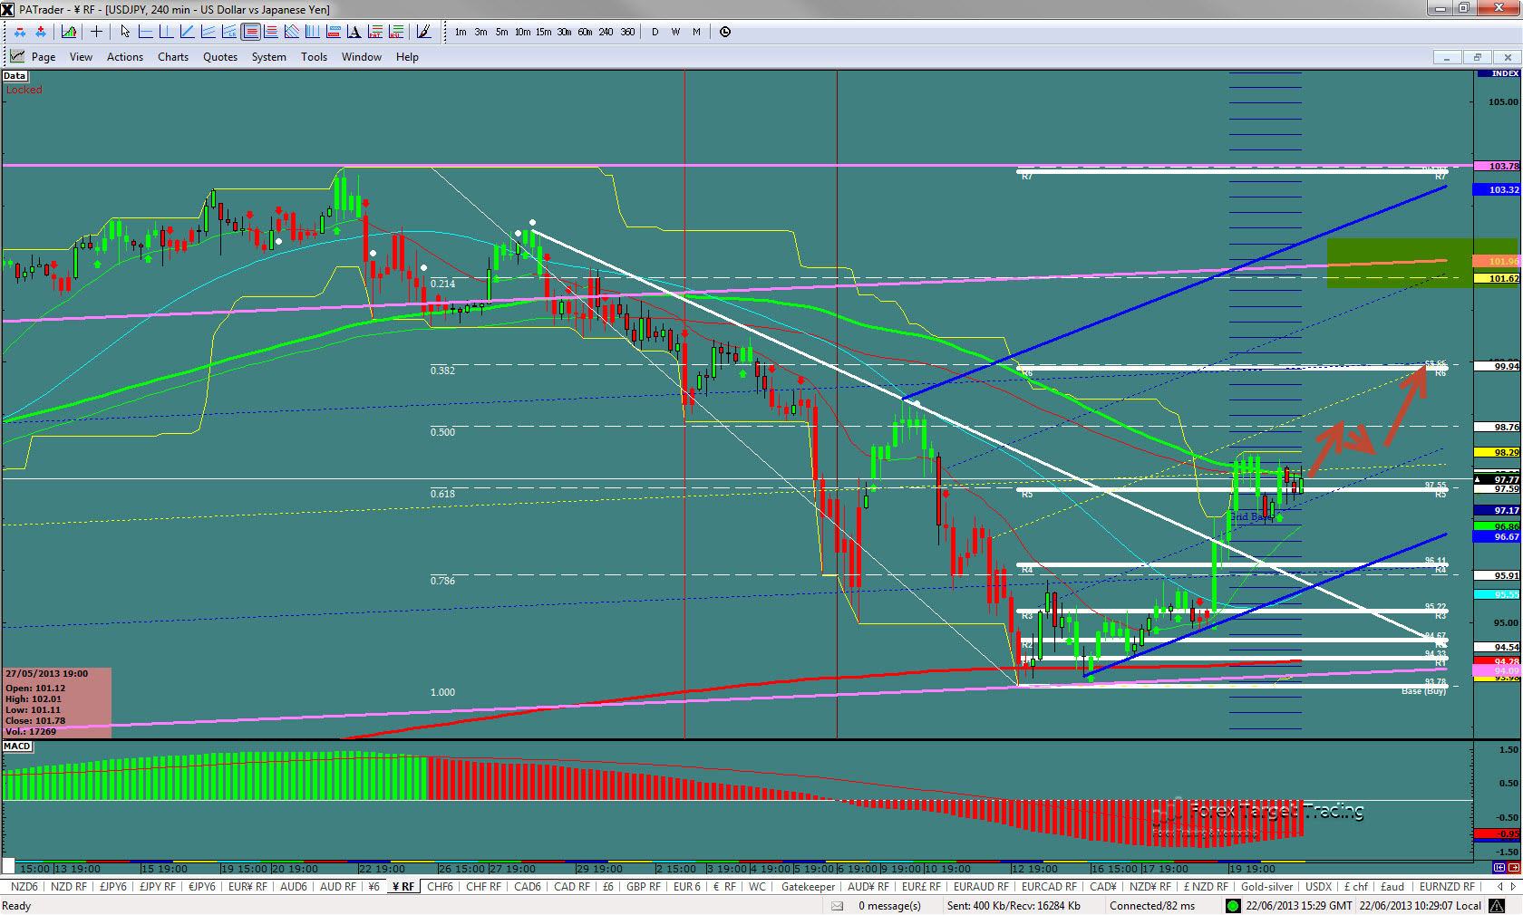Select the red and blue horizontal levels tool
The image size is (1523, 915).
coord(271,32)
